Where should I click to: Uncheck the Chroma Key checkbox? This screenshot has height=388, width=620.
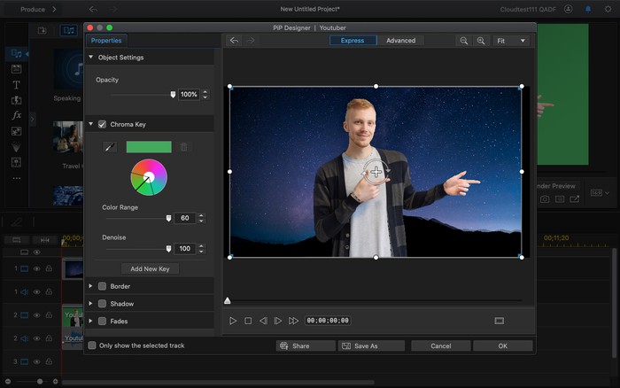click(103, 124)
